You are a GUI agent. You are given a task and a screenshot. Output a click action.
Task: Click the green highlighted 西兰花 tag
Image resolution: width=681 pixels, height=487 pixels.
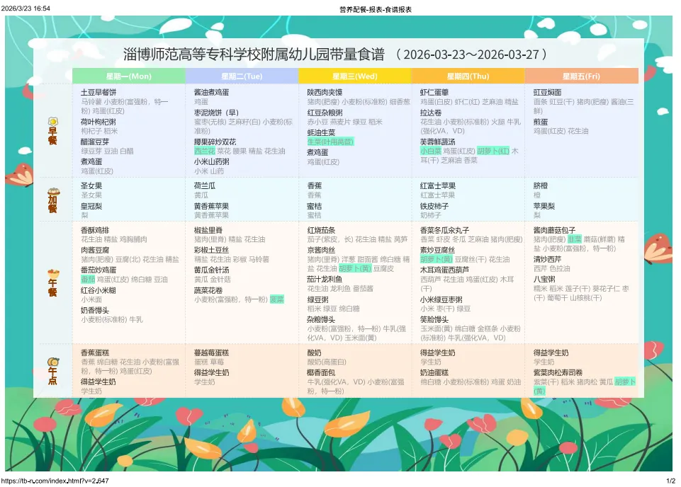click(204, 151)
